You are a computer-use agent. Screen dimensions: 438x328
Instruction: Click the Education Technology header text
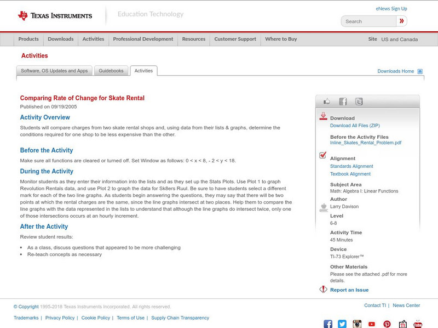point(150,14)
